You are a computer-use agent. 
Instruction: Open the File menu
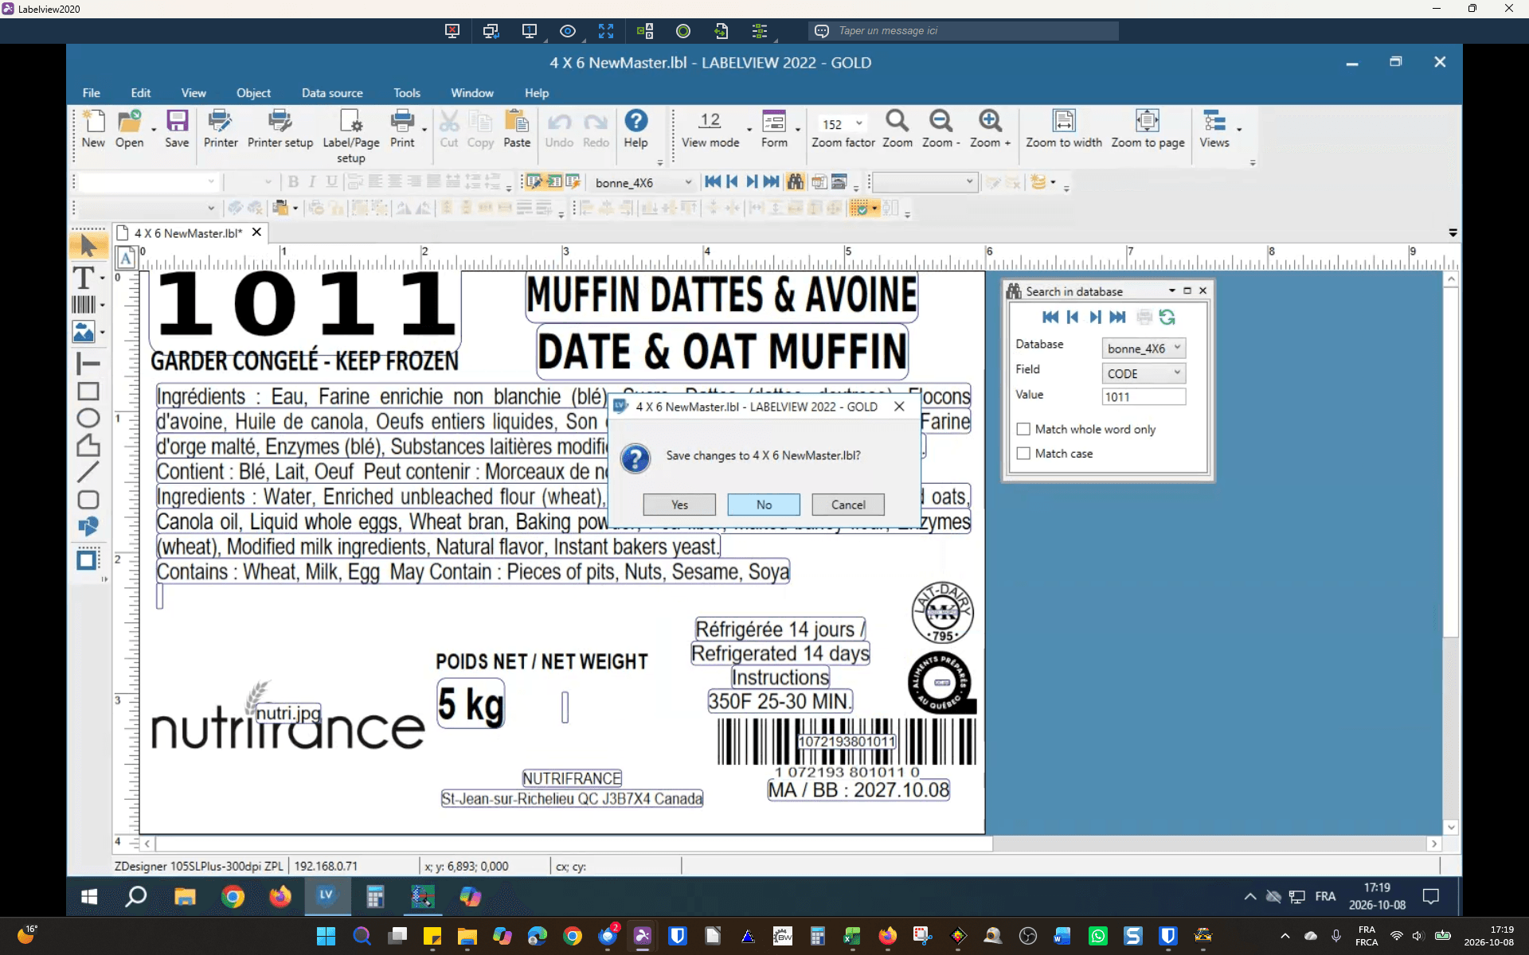click(91, 93)
